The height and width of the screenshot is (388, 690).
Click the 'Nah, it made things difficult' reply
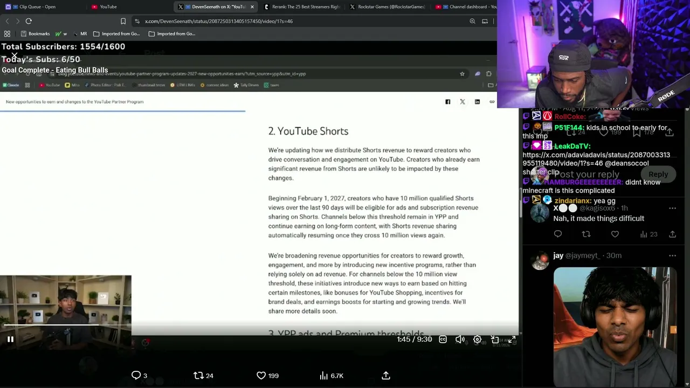(x=598, y=218)
